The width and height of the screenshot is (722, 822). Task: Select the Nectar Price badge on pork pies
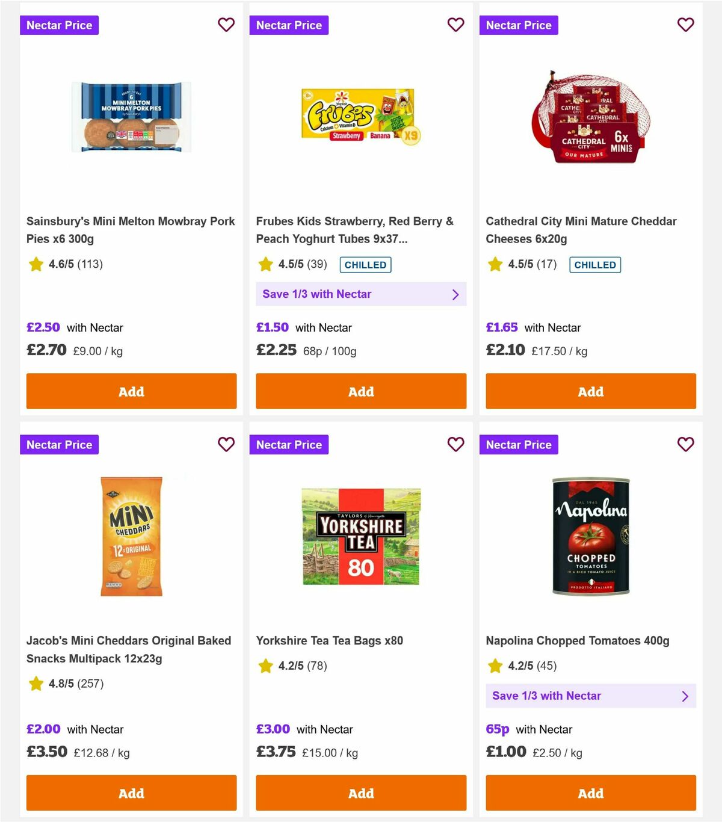pyautogui.click(x=59, y=25)
